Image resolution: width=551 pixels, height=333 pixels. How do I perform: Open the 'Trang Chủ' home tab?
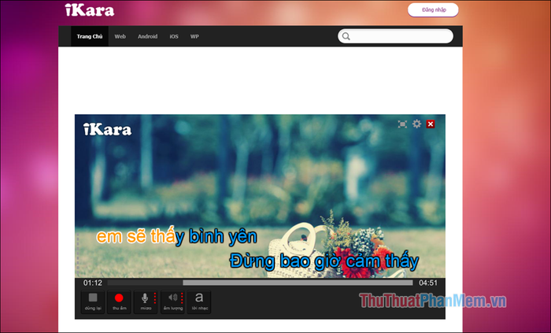coord(90,36)
